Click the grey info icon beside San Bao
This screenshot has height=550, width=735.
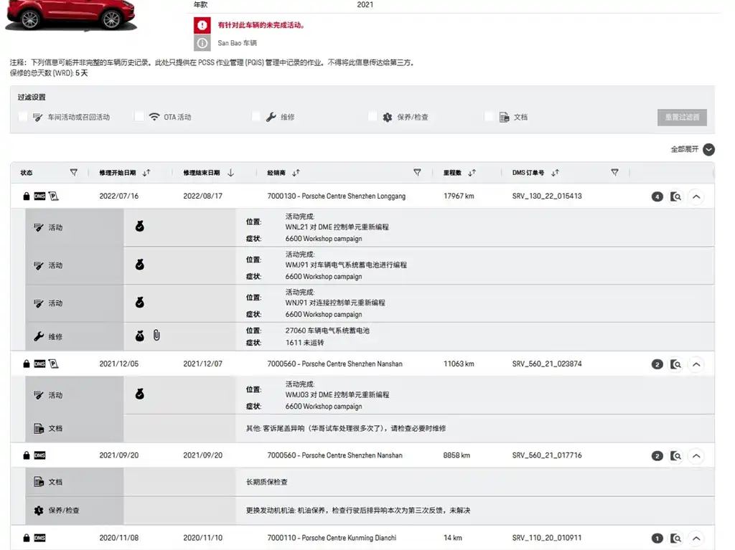(202, 43)
